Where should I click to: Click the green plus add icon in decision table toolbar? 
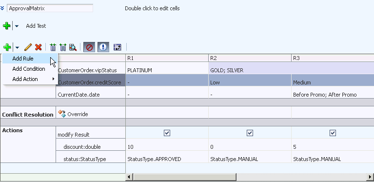pyautogui.click(x=7, y=47)
